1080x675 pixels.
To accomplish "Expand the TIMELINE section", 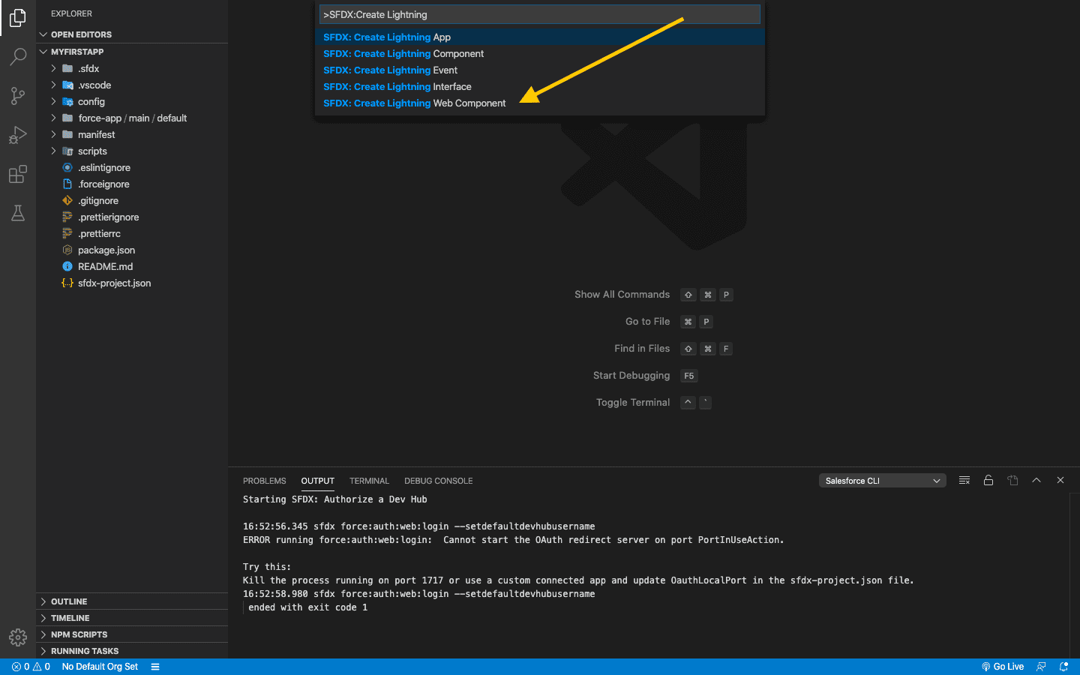I will tap(132, 618).
